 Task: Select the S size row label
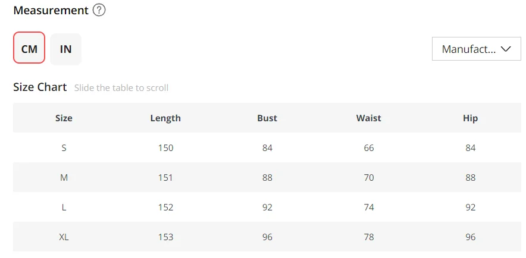click(64, 147)
